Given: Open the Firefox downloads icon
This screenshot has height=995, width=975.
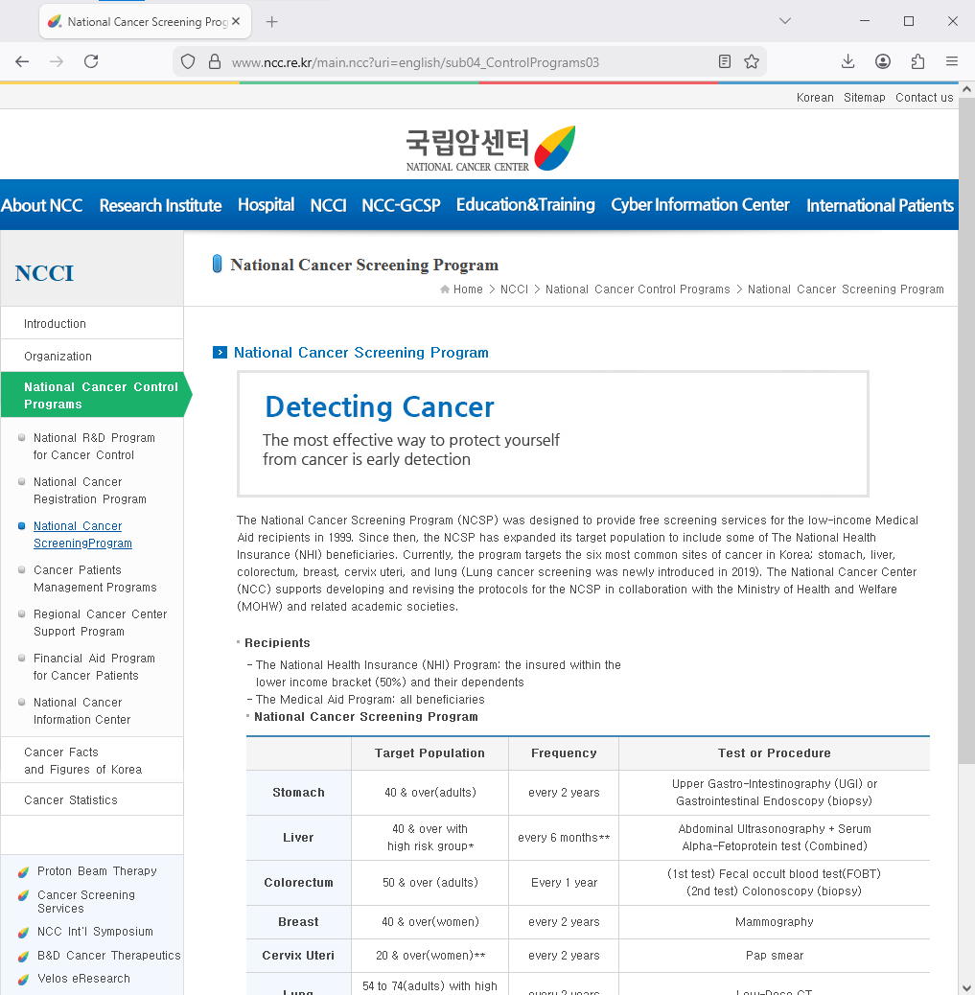Looking at the screenshot, I should point(847,61).
